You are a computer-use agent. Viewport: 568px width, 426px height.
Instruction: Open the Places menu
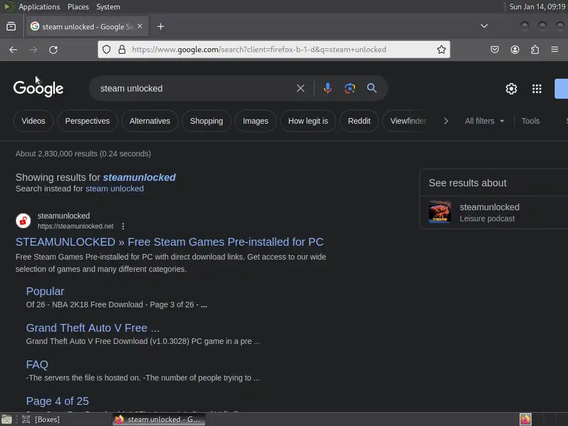click(x=78, y=7)
